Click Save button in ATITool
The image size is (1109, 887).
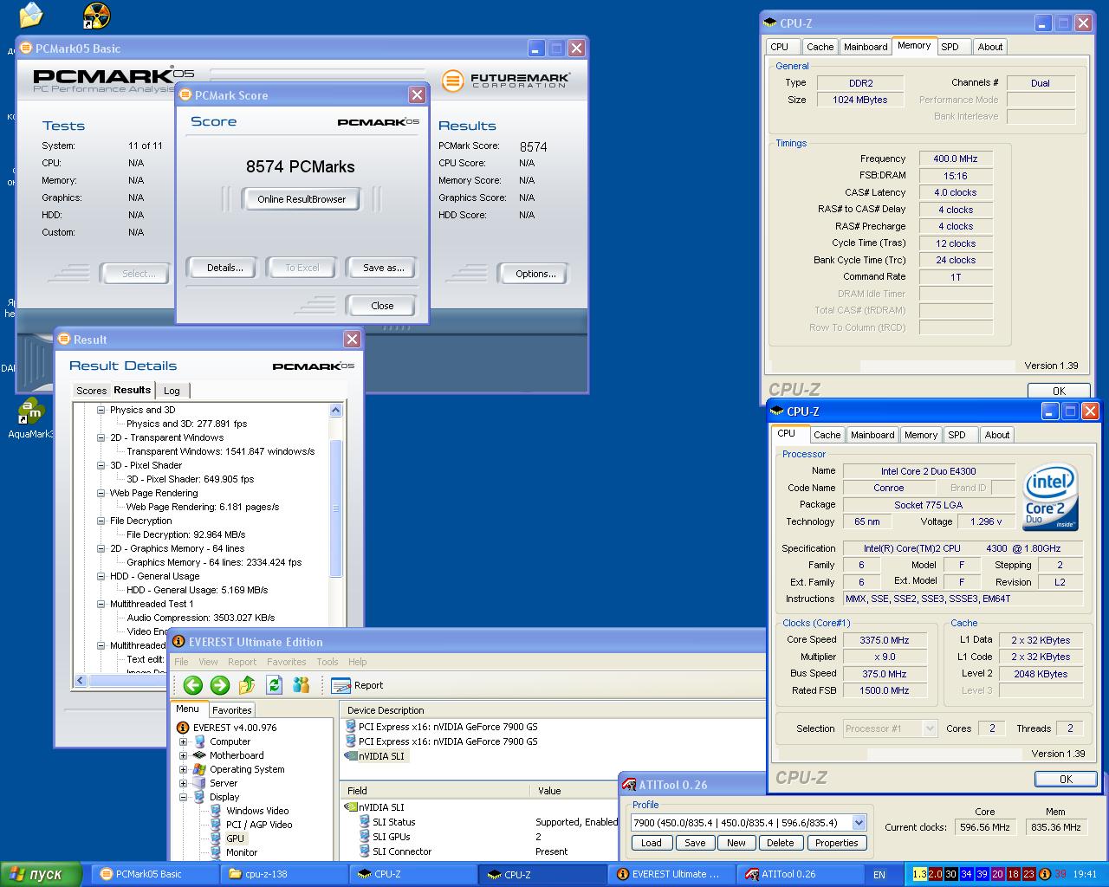point(695,843)
